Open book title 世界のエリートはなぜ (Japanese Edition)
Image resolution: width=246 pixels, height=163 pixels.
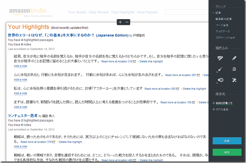[x=68, y=35]
